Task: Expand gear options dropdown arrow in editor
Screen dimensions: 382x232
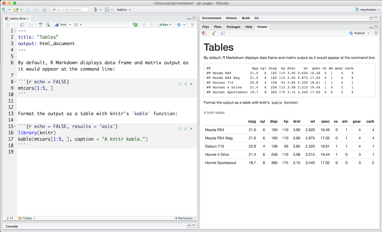Action: point(81,25)
